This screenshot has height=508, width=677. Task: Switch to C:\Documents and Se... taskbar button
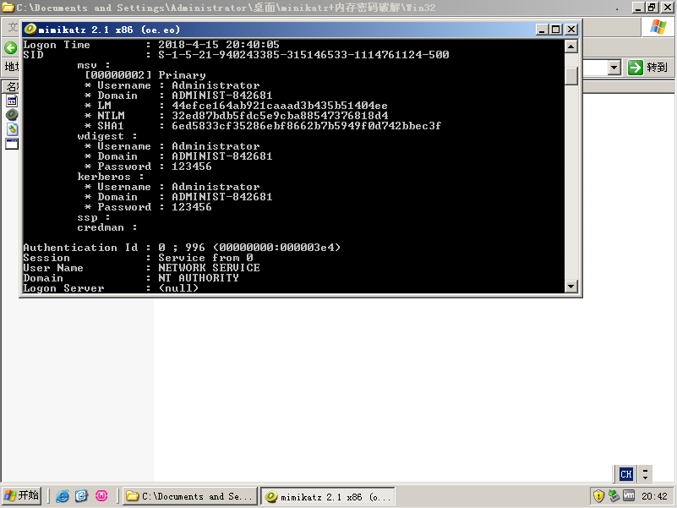(190, 496)
